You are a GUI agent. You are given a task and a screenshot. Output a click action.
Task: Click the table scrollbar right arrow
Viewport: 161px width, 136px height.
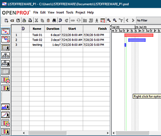(x=108, y=133)
